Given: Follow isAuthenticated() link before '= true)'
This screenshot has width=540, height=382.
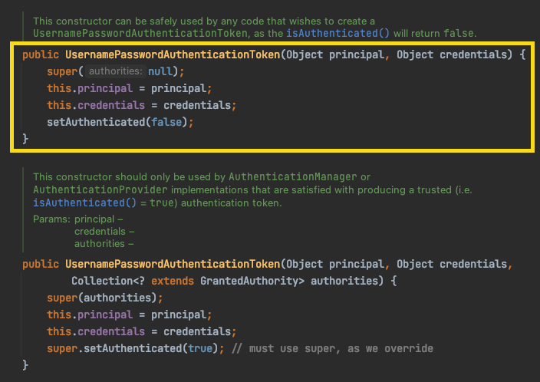Looking at the screenshot, I should click(x=84, y=203).
